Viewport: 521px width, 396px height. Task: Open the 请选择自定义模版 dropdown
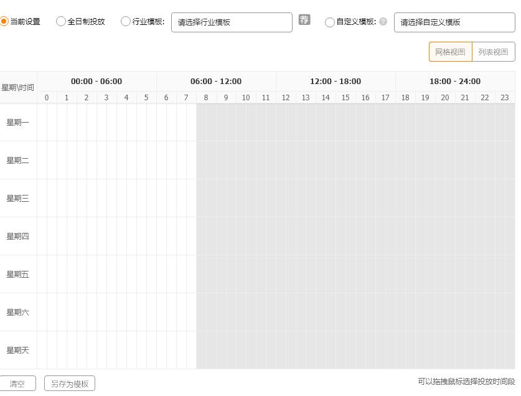point(454,22)
